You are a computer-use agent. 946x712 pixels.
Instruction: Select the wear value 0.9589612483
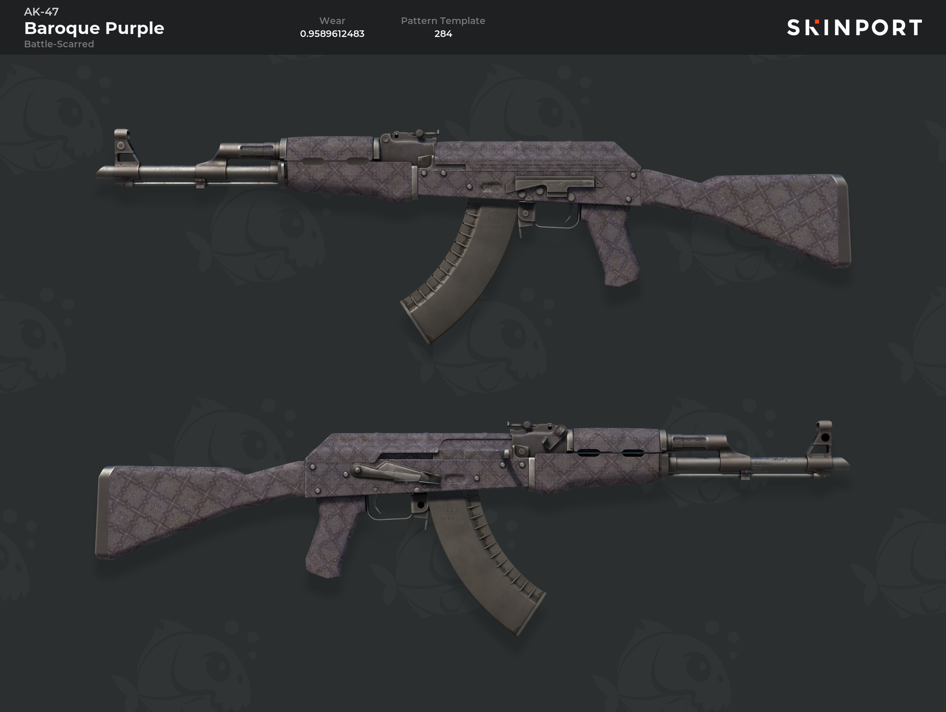332,34
